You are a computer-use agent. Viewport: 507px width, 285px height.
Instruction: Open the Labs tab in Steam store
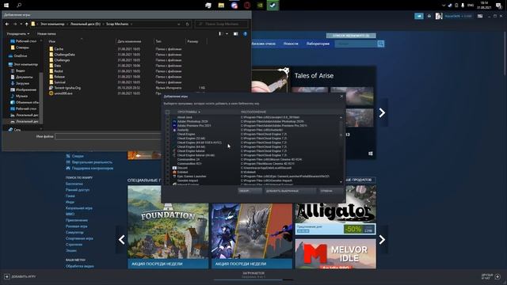point(318,44)
